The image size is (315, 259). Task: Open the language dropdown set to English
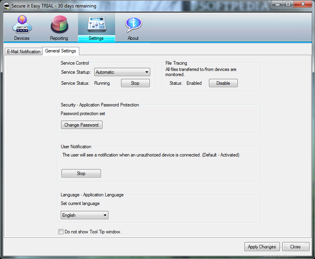[84, 215]
